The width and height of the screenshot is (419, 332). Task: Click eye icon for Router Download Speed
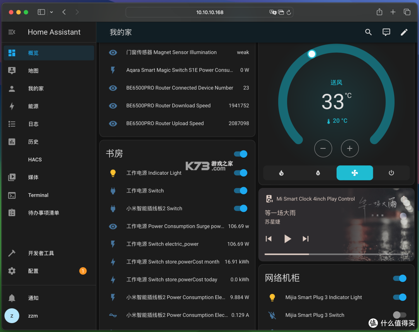click(x=113, y=106)
